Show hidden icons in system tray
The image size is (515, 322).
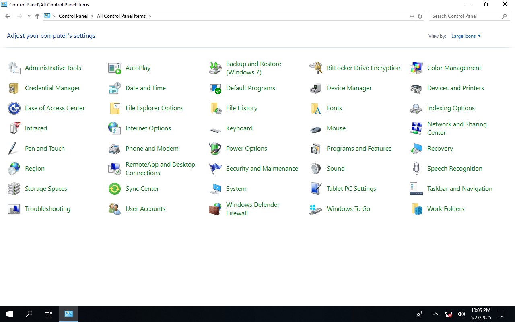(x=436, y=314)
